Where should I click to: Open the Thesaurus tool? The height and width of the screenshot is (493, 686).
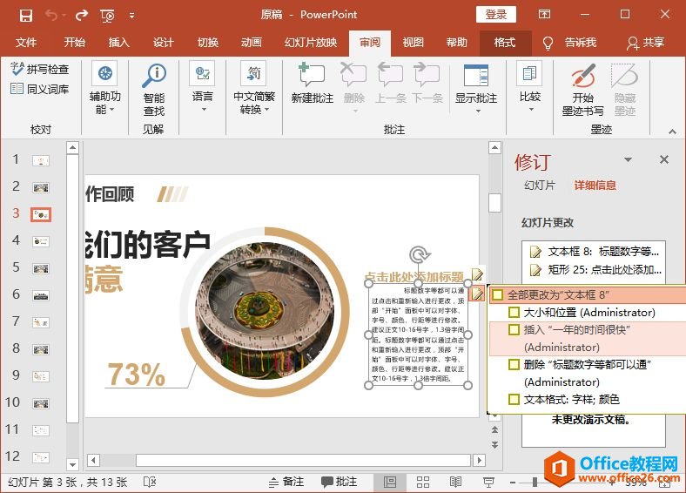40,89
